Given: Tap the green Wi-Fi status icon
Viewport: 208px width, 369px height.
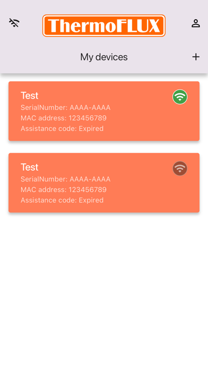Looking at the screenshot, I should coord(180,96).
